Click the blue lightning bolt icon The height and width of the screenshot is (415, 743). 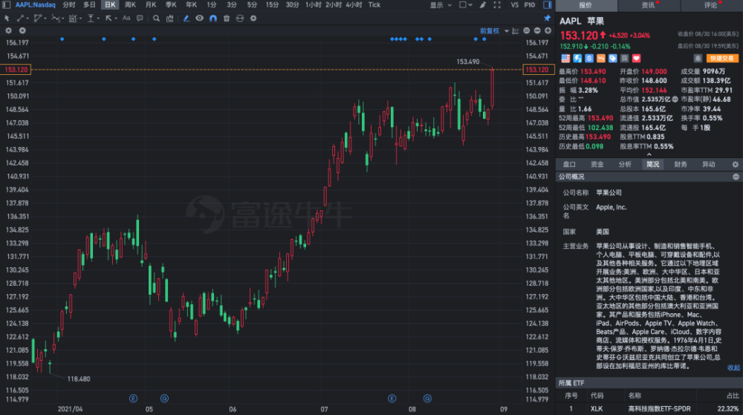577,58
